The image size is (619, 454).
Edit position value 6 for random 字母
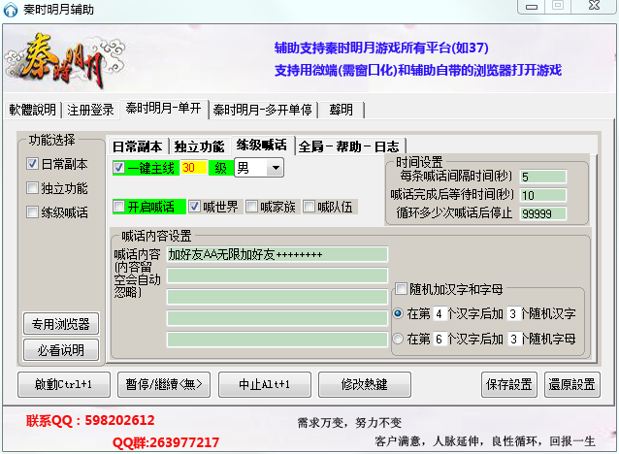[440, 339]
